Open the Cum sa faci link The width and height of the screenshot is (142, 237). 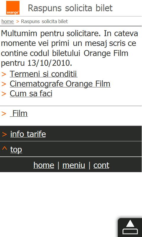coord(31,94)
